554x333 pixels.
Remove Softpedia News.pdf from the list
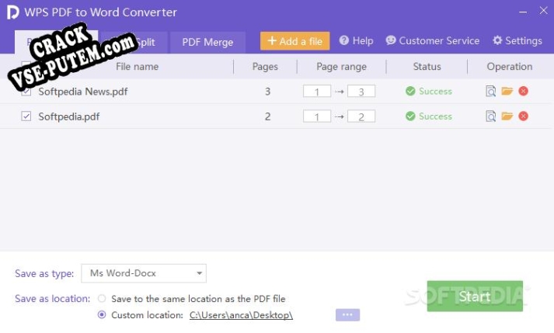pyautogui.click(x=523, y=91)
